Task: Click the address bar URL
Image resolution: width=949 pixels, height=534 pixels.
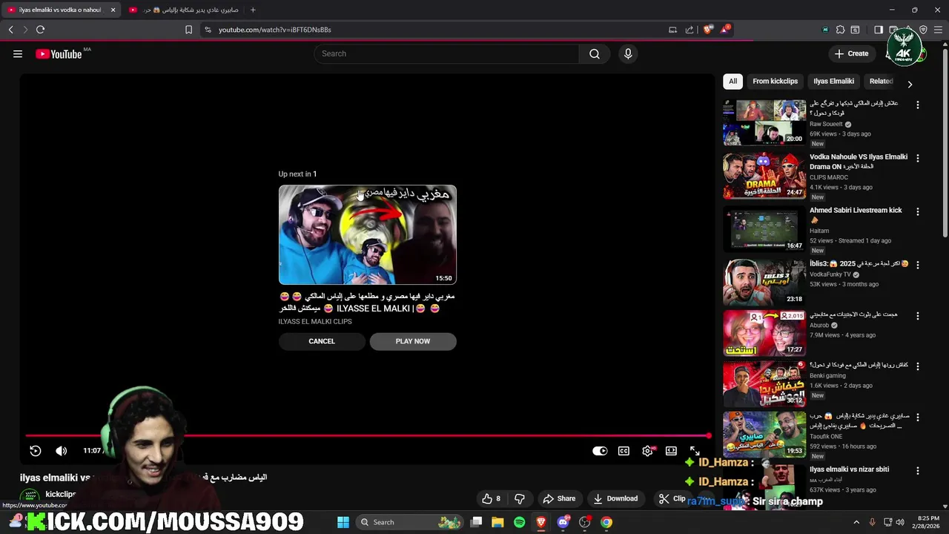Action: point(275,30)
